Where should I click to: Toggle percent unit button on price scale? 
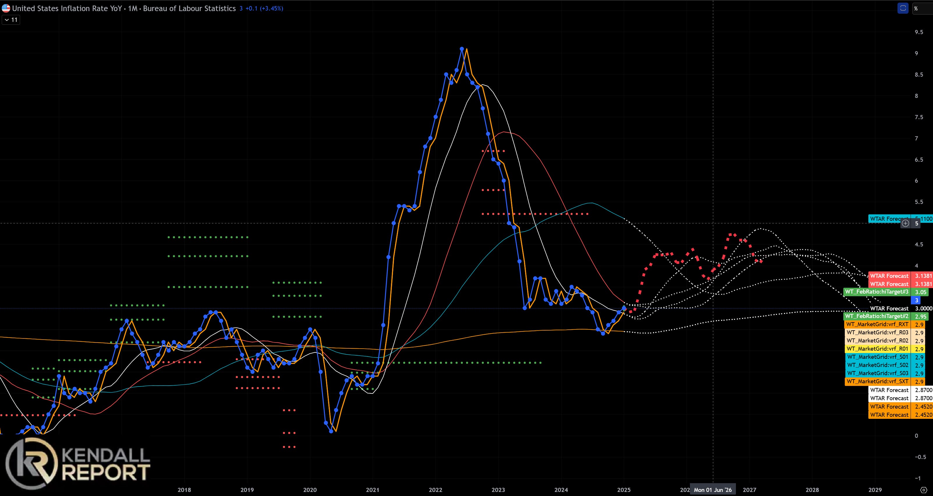pyautogui.click(x=916, y=8)
